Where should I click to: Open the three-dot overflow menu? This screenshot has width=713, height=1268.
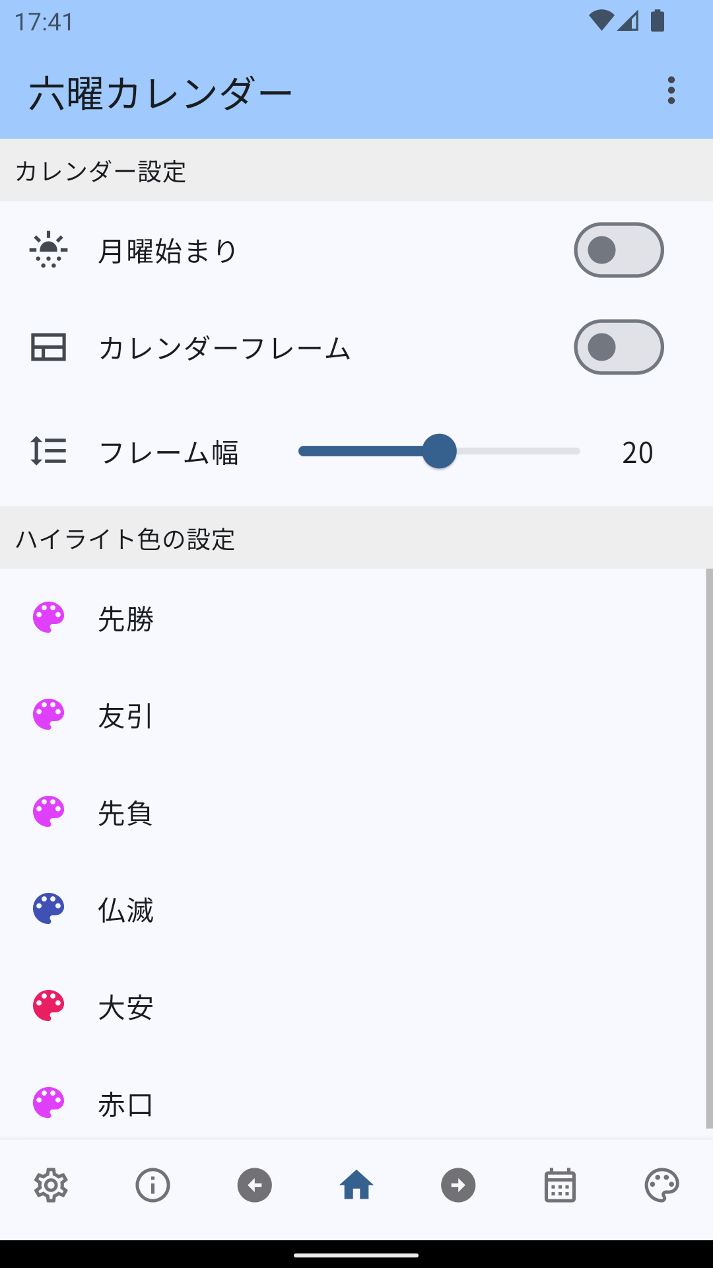(x=671, y=90)
